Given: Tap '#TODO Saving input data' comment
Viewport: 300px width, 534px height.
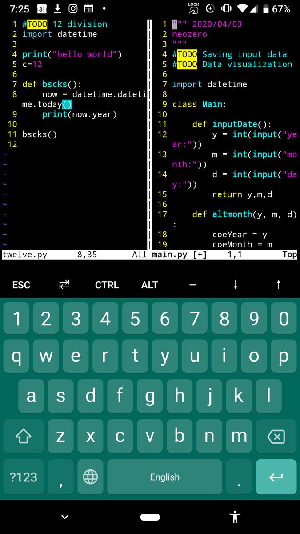Looking at the screenshot, I should (x=230, y=54).
